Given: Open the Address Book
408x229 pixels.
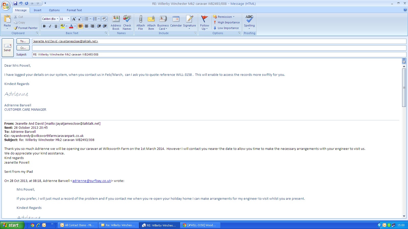Looking at the screenshot, I should [116, 23].
